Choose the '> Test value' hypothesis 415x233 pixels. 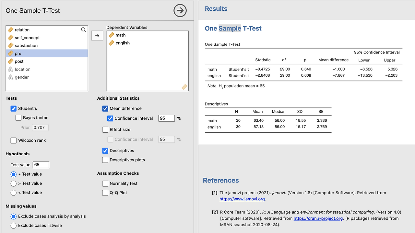(14, 183)
